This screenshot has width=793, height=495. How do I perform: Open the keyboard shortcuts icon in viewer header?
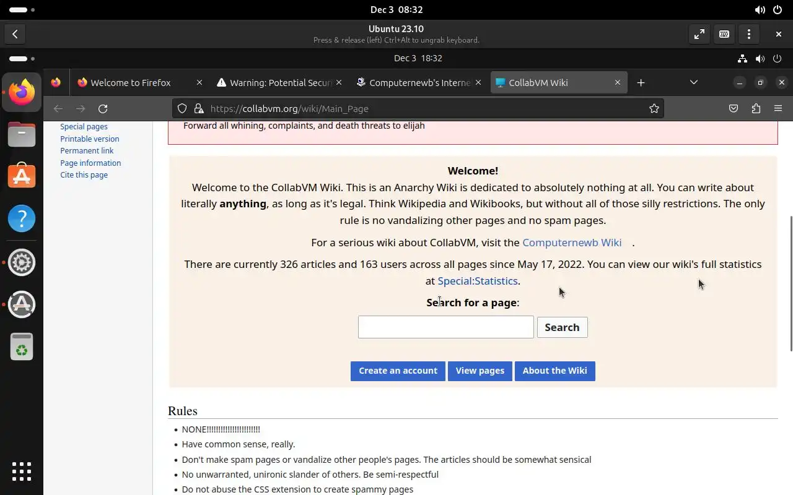tap(724, 34)
